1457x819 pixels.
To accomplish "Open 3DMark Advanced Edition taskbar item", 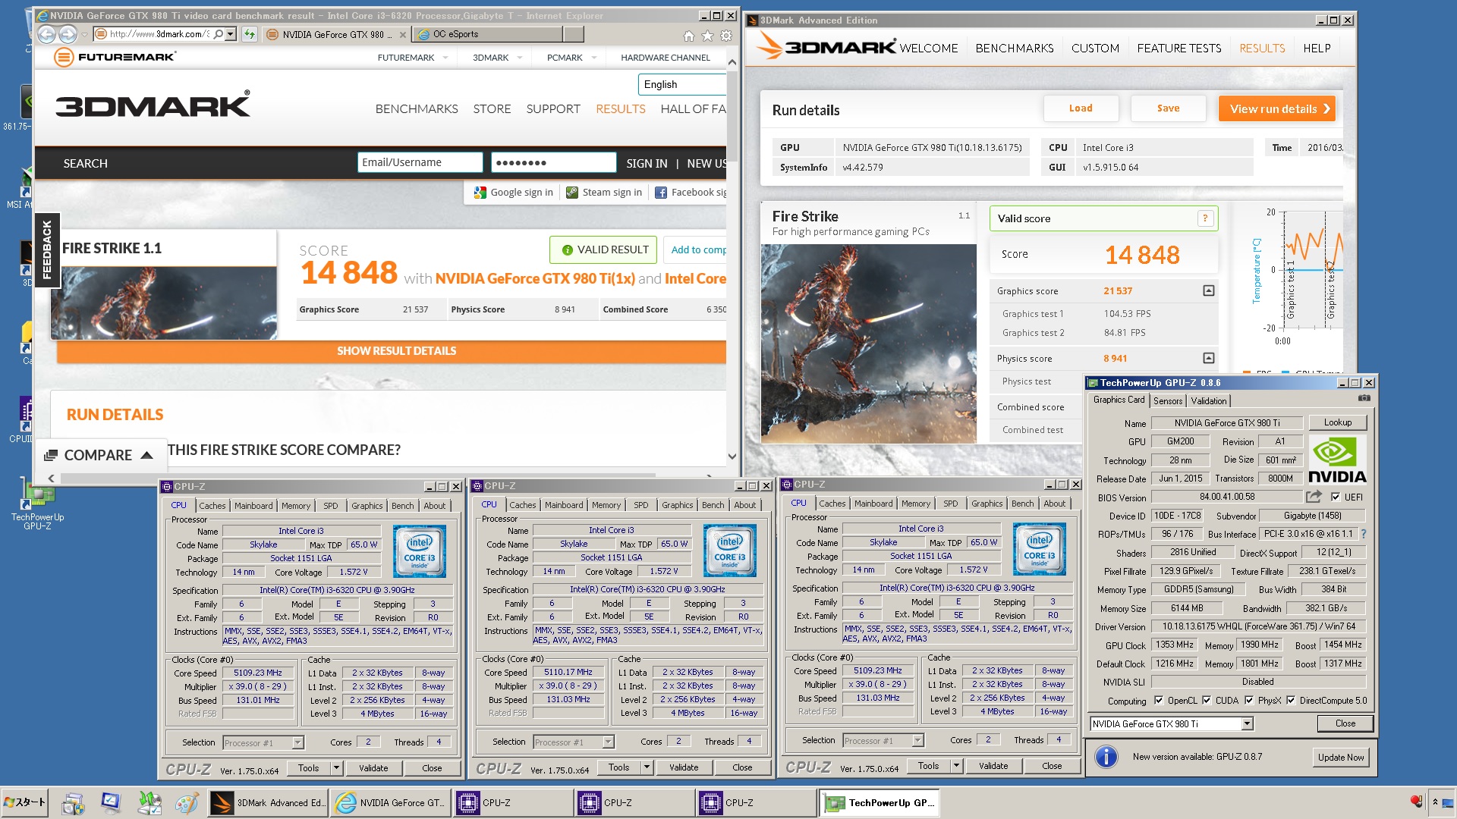I will [x=268, y=802].
